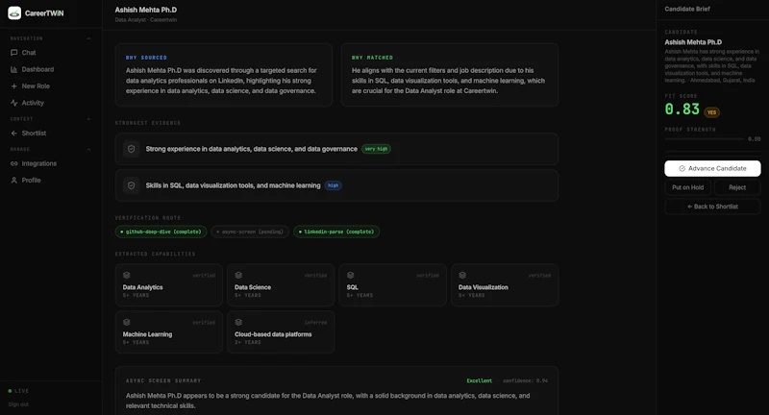Viewport: 769px width, 415px height.
Task: Open the Cloud-based data platforms card
Action: pyautogui.click(x=281, y=331)
